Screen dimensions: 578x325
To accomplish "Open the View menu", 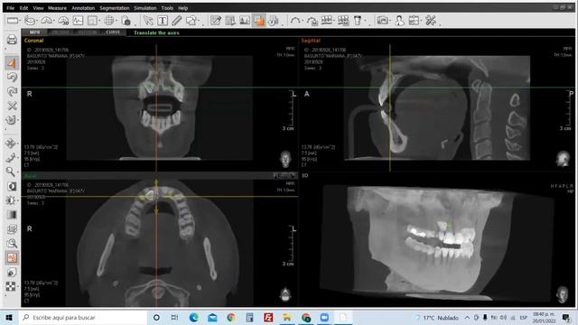I will [38, 8].
